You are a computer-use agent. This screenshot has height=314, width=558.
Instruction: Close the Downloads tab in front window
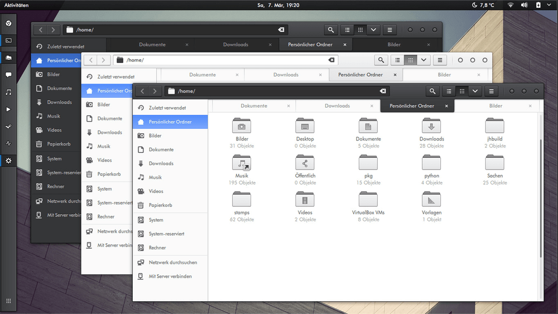(372, 106)
